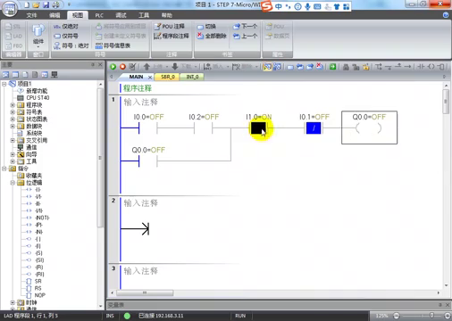
Task: Open the PLC ribbon tab
Action: coord(99,15)
